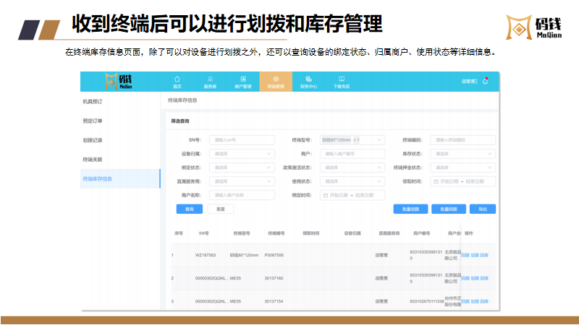Screen dimensions: 579x325
Task: Select the 终端管理 nav icon
Action: coord(275,81)
